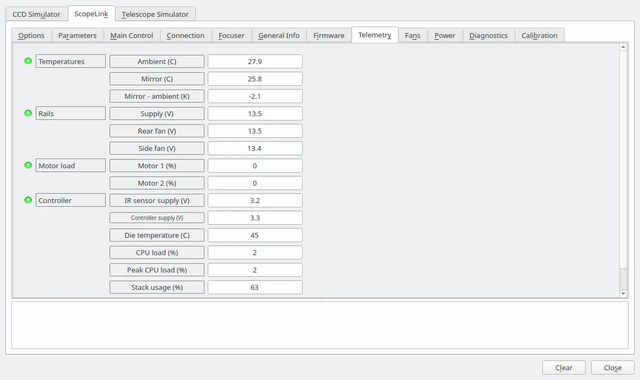Viewport: 640px width, 380px height.
Task: Switch to the CCD Simulator tab
Action: [36, 14]
